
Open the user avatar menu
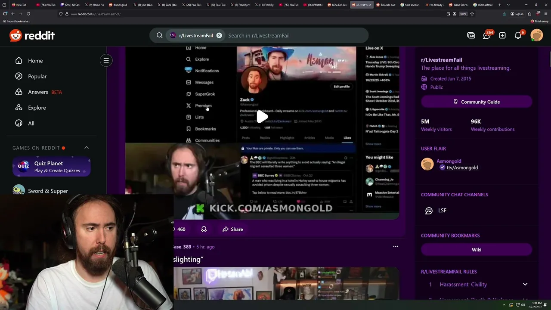tap(537, 35)
